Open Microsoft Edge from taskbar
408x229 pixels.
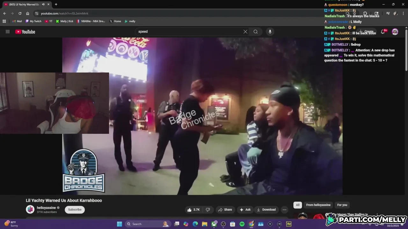click(x=195, y=224)
